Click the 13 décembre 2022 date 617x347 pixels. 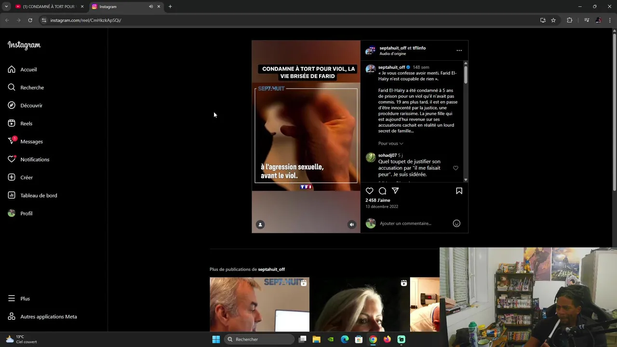tap(382, 206)
